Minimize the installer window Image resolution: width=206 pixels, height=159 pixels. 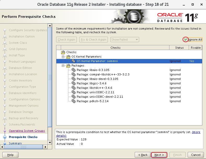[x=184, y=5]
